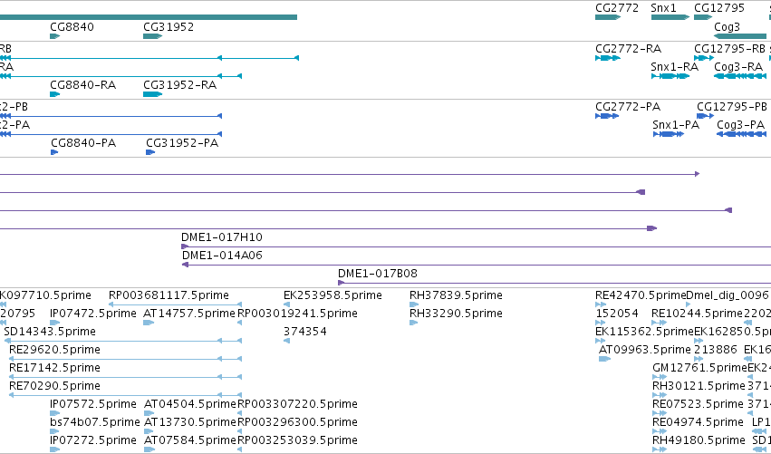Select the 152054 EST feature

coord(600,324)
